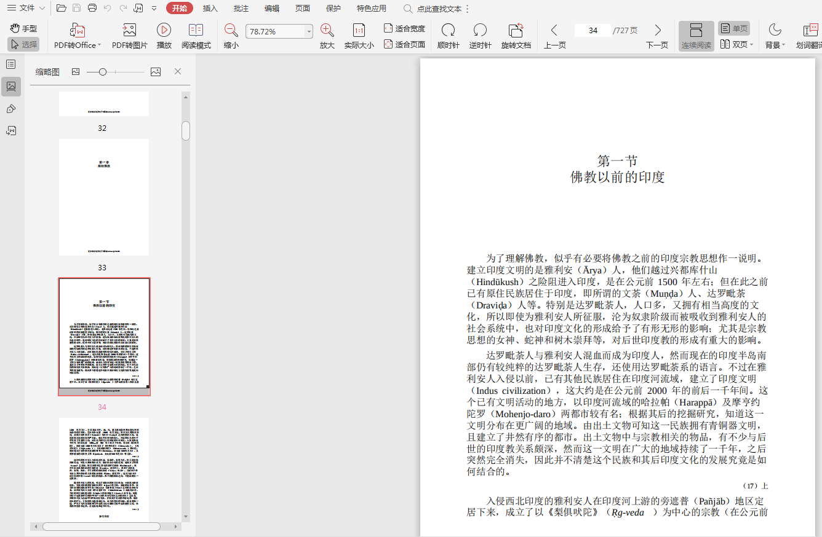Click the 旋转文档 rotate document icon
Viewport: 822px width, 537px height.
(x=516, y=30)
